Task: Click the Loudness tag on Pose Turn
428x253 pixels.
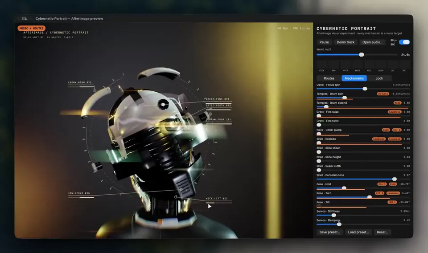Action: (x=393, y=193)
